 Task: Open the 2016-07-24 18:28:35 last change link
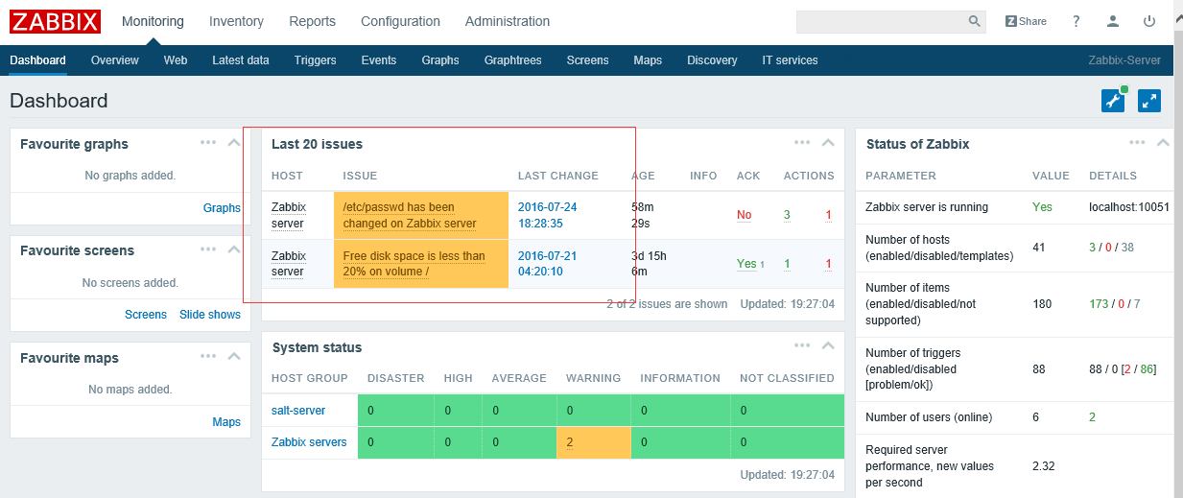(x=548, y=215)
